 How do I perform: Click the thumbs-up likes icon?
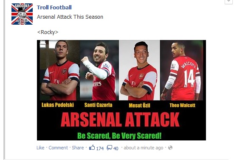92,148
